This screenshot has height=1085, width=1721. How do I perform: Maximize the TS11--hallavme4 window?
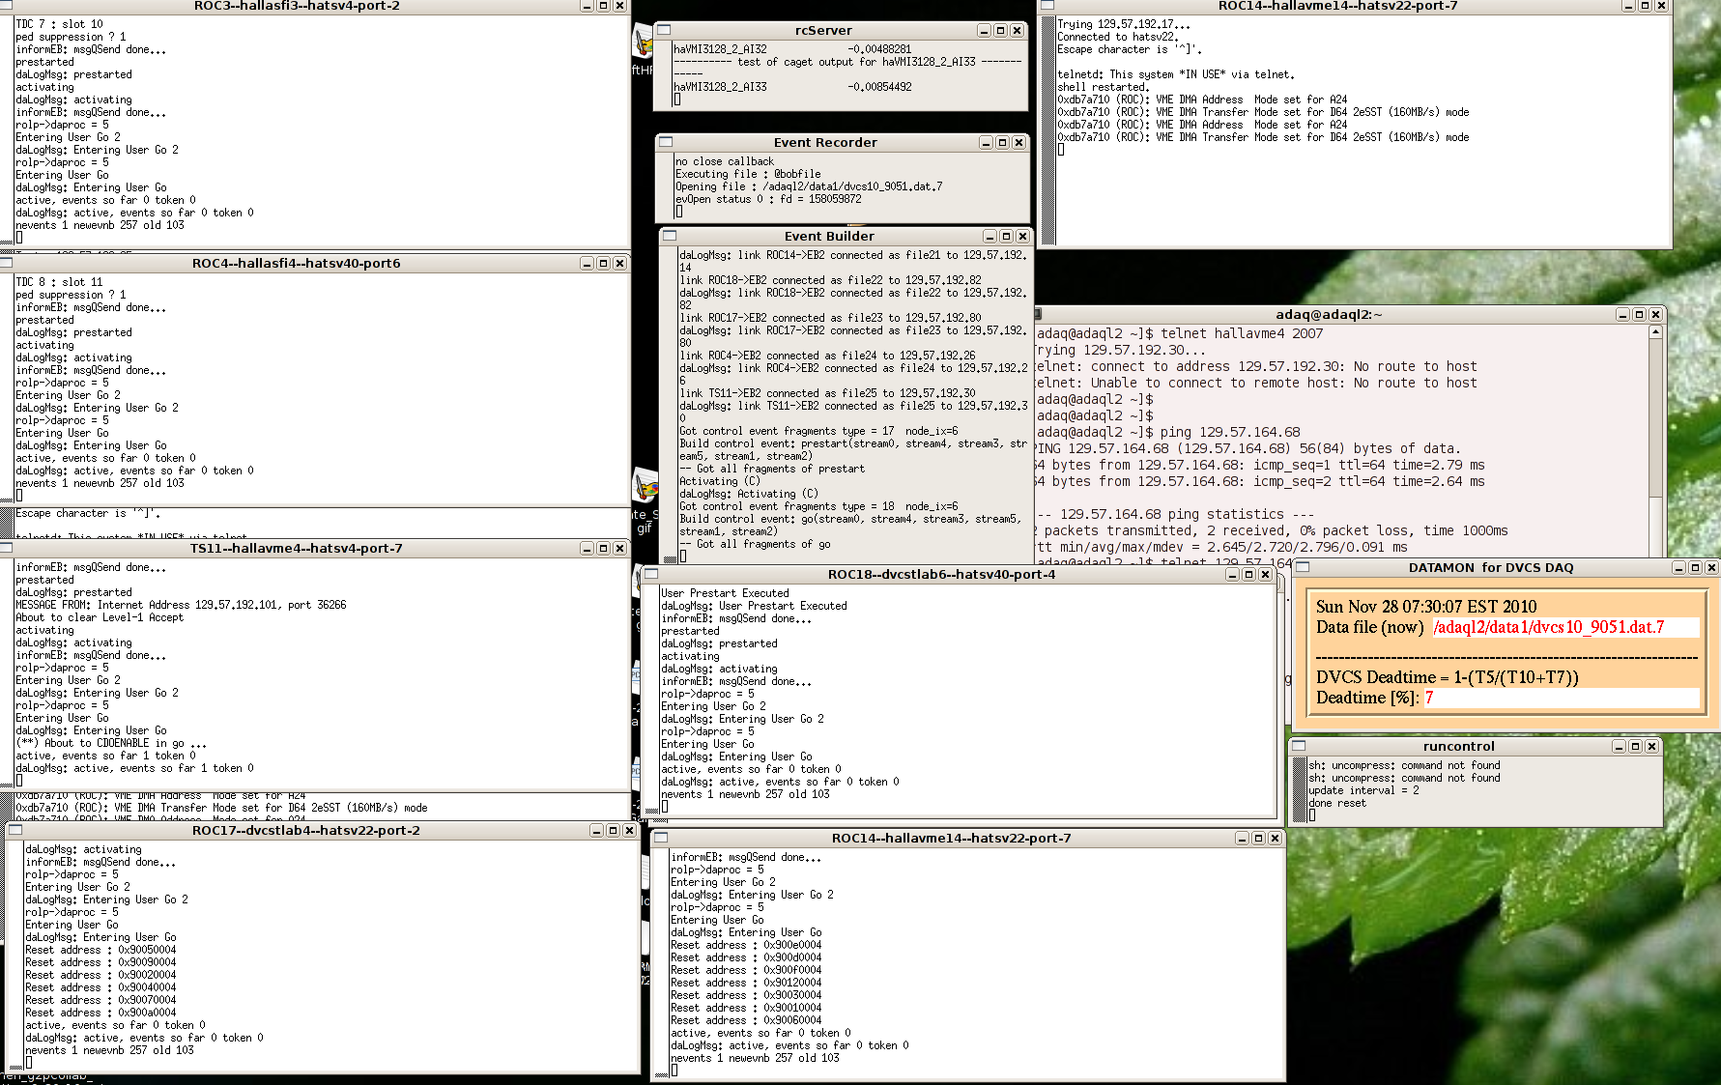603,549
